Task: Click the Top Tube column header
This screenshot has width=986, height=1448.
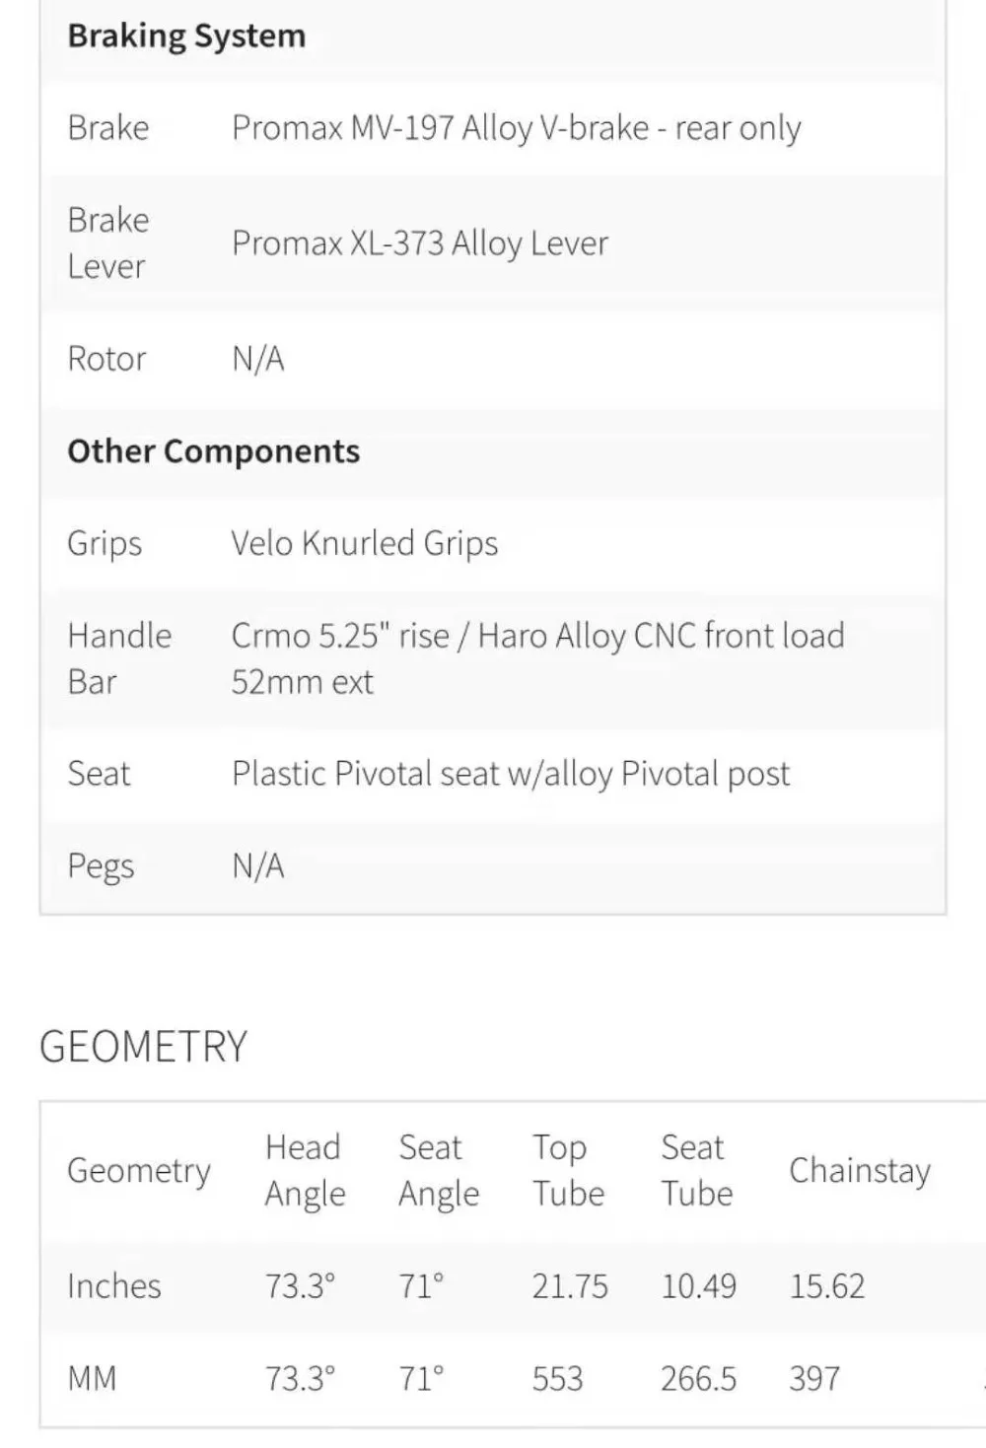Action: pyautogui.click(x=569, y=1170)
